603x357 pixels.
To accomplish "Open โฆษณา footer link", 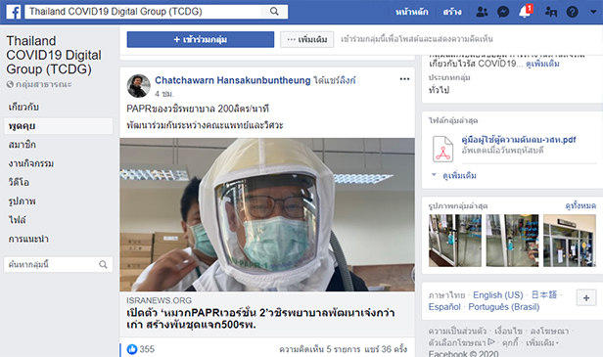I will [549, 331].
